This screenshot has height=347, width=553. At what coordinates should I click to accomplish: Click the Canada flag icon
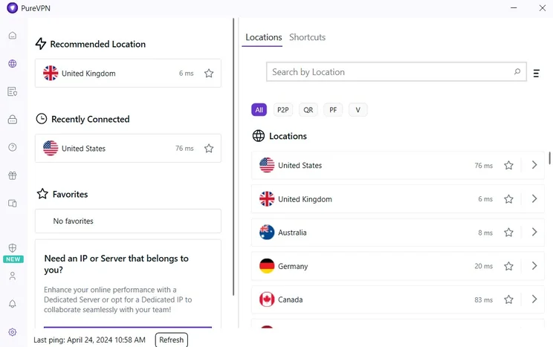coord(267,299)
